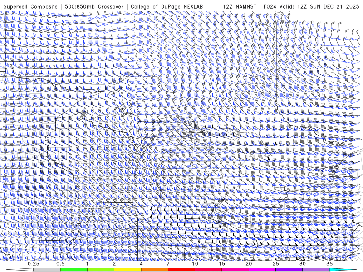
Task: Click the gray color bar segment
Action: (47, 270)
